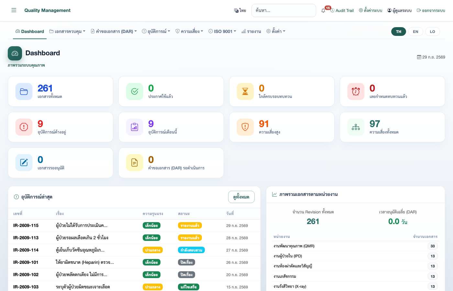
Task: Open the hamburger sidebar menu
Action: point(14,10)
